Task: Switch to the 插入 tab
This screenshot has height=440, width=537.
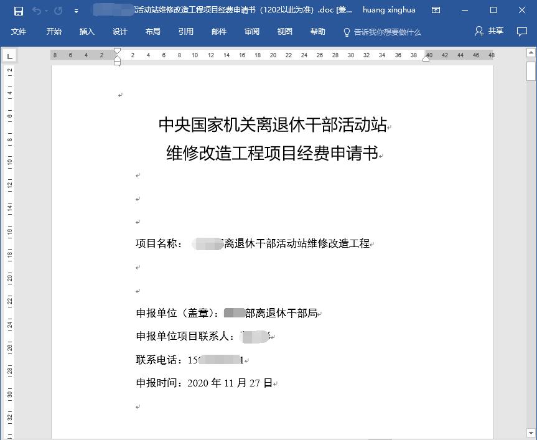Action: (x=87, y=32)
